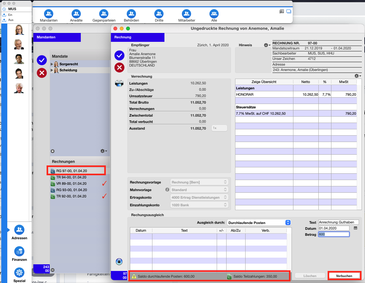365x283 pixels.
Task: Click the Saldo Teilzahlungen document icon
Action: pyautogui.click(x=229, y=276)
